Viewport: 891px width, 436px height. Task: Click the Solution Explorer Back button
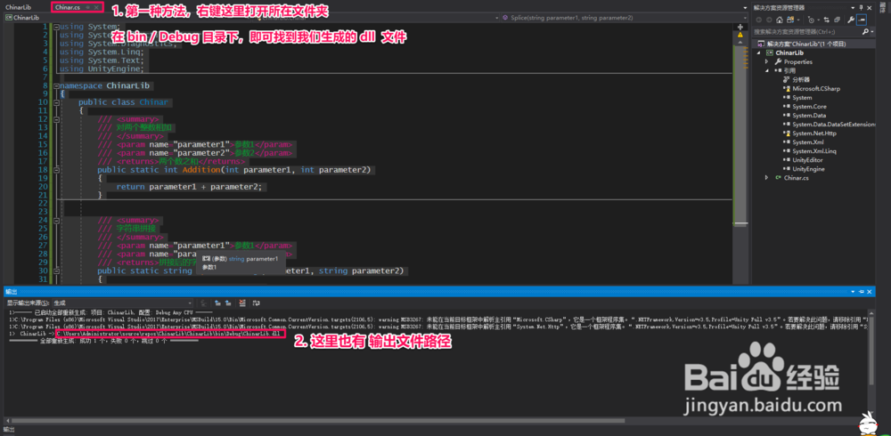(x=758, y=20)
